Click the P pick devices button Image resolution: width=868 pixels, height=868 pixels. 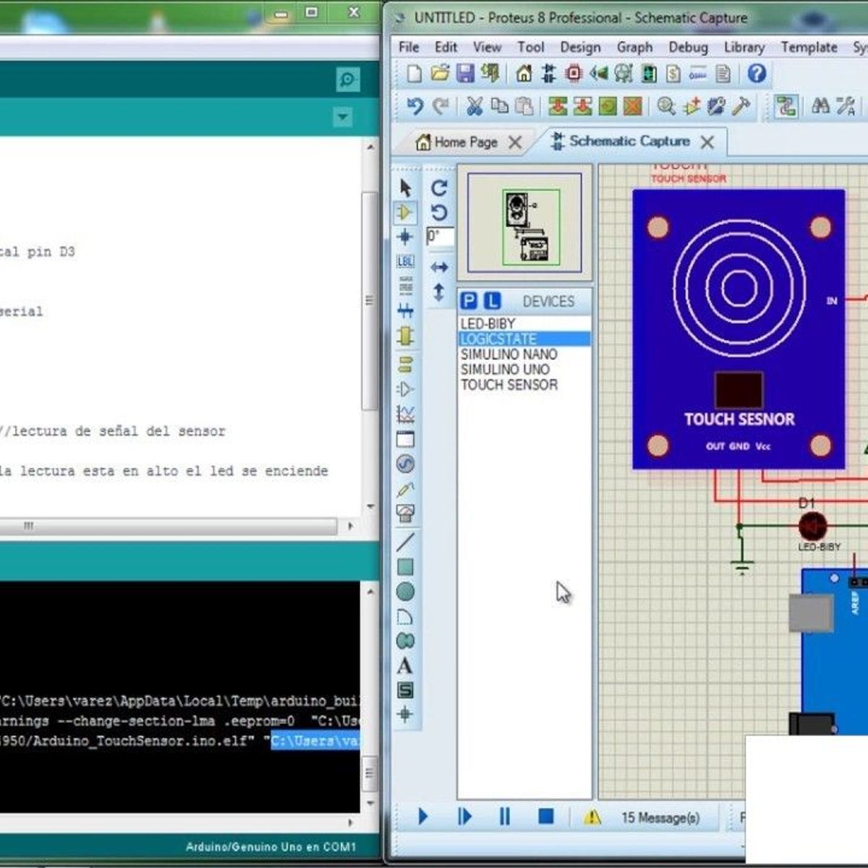point(469,301)
